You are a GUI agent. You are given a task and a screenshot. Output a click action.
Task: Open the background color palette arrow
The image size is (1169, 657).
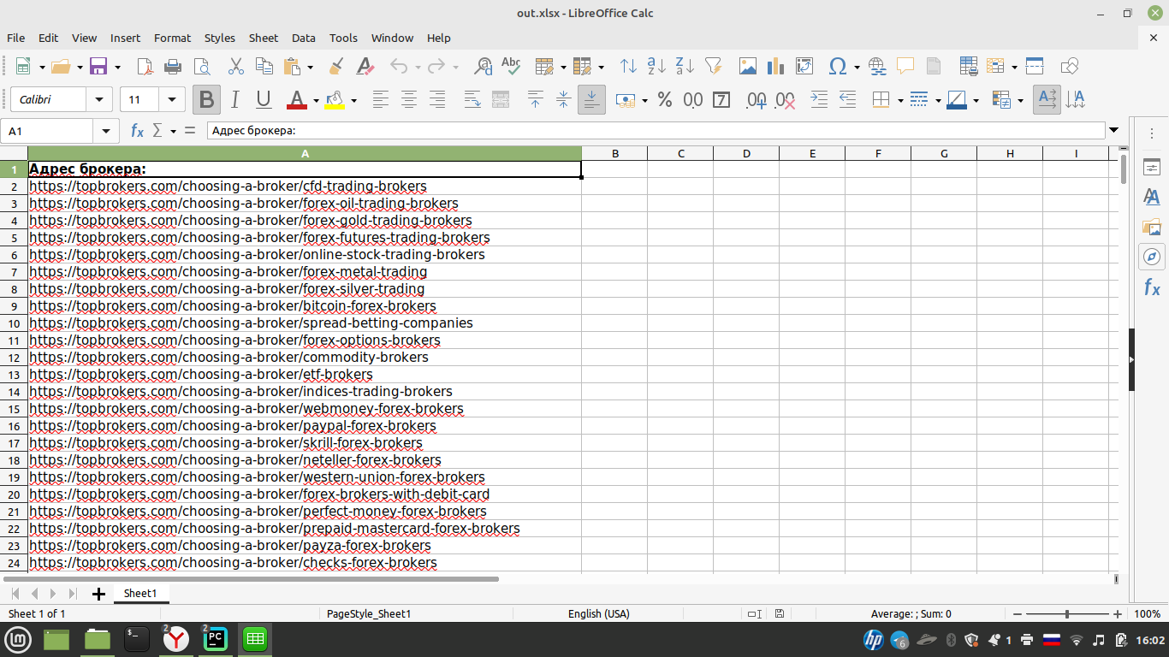point(353,100)
